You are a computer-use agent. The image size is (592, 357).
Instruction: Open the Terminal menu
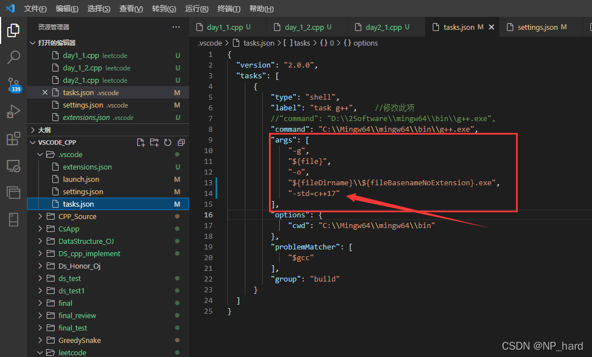click(229, 8)
